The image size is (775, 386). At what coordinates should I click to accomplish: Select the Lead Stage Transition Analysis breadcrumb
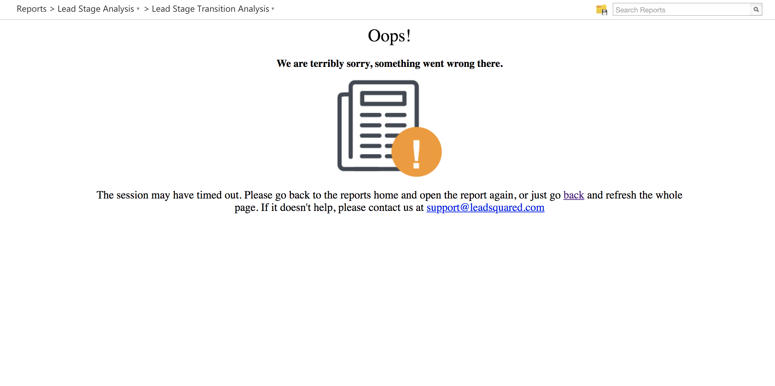[210, 9]
